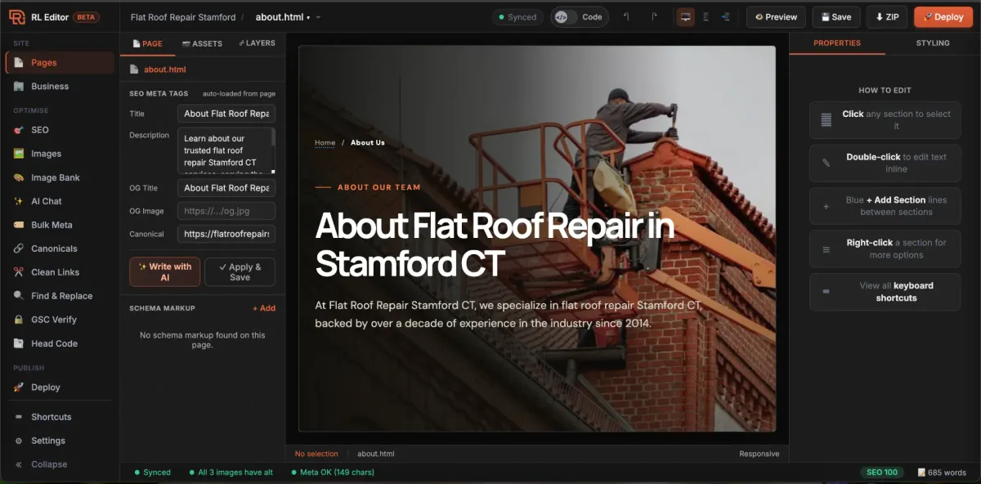Screen dimensions: 981x484
Task: Open AI Chat from the sidebar
Action: click(x=59, y=201)
